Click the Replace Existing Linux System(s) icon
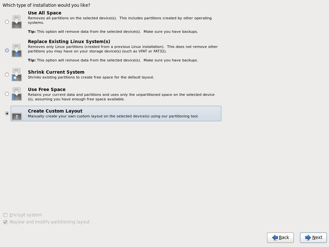This screenshot has height=247, width=329. pos(16,51)
